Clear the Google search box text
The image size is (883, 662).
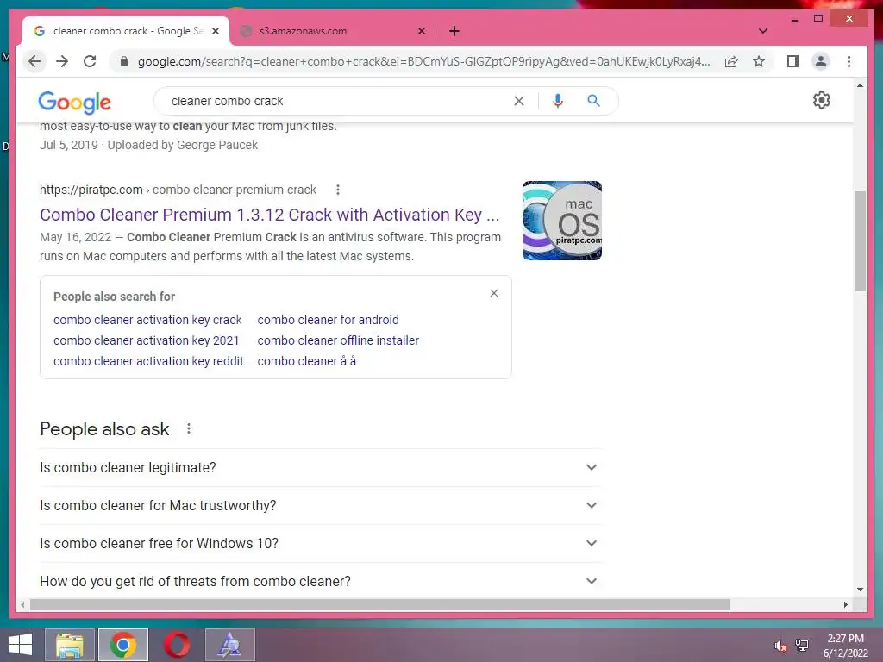point(518,101)
